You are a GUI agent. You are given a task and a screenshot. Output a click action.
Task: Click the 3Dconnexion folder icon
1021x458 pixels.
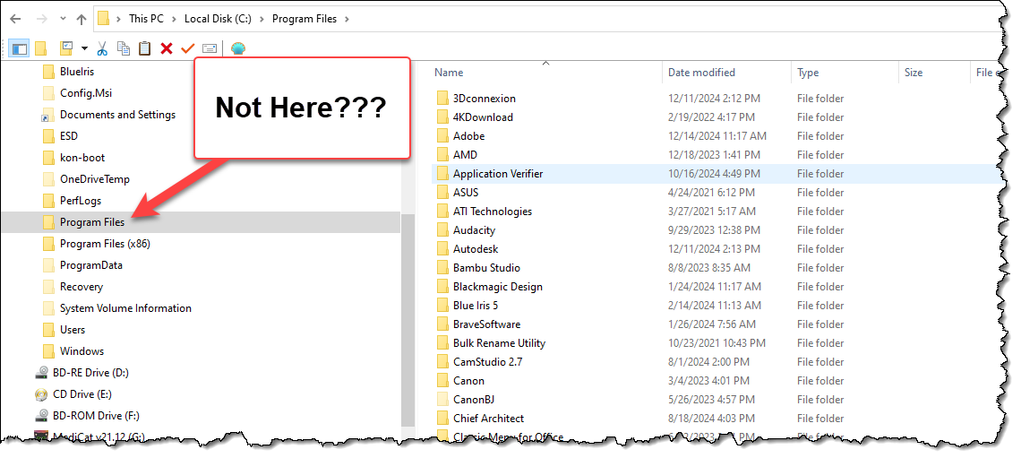click(442, 99)
